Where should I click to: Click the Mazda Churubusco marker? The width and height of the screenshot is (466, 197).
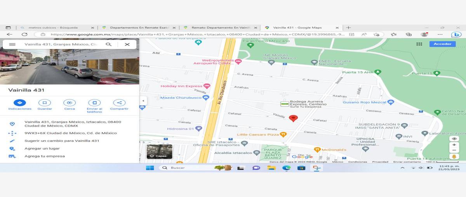click(x=206, y=97)
